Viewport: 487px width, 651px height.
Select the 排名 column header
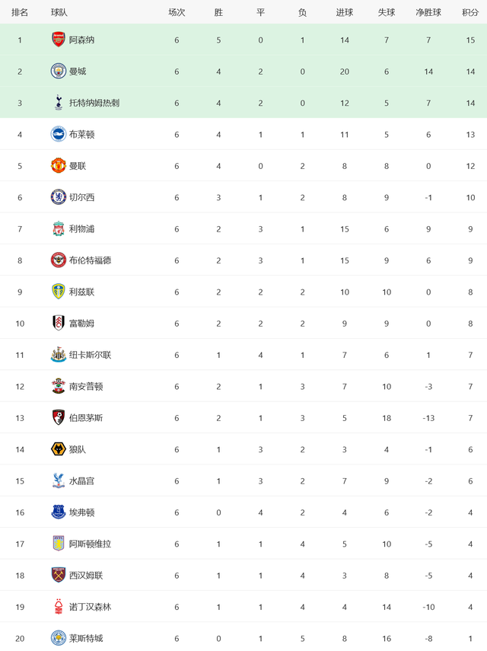pyautogui.click(x=20, y=12)
